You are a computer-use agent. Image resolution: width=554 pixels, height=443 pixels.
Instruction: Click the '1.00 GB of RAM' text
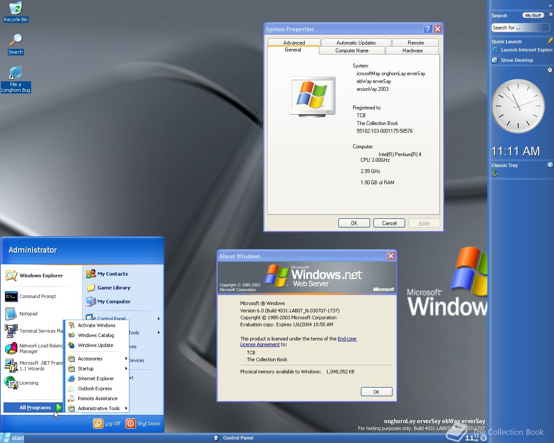point(377,183)
